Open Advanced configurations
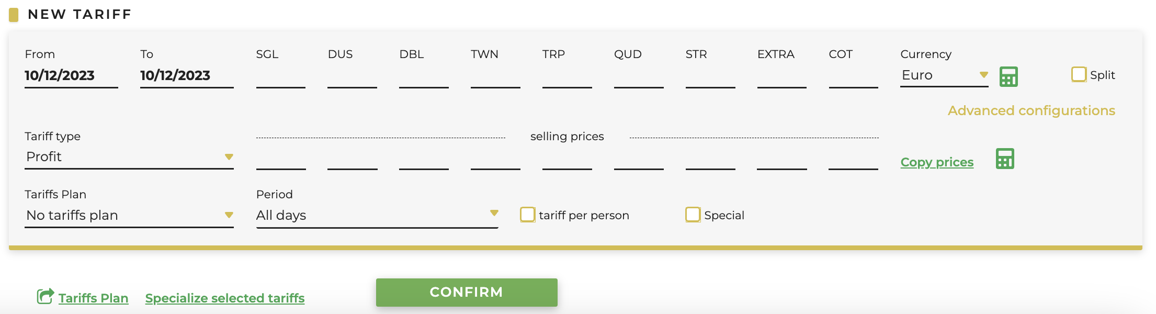Viewport: 1156px width, 314px height. 1032,110
